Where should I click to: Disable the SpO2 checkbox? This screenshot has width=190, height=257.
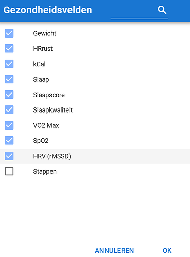click(x=9, y=140)
